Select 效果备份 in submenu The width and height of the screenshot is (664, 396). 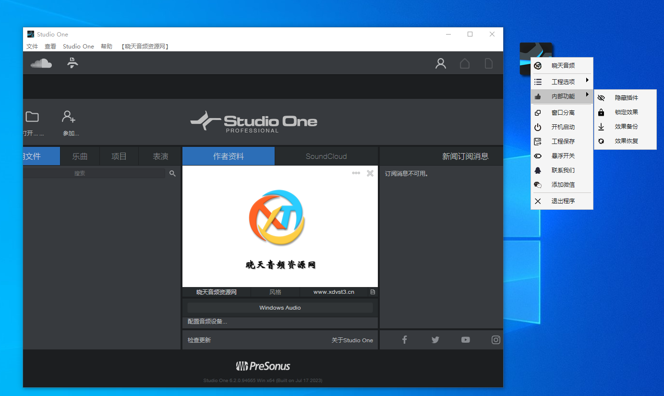(x=625, y=127)
